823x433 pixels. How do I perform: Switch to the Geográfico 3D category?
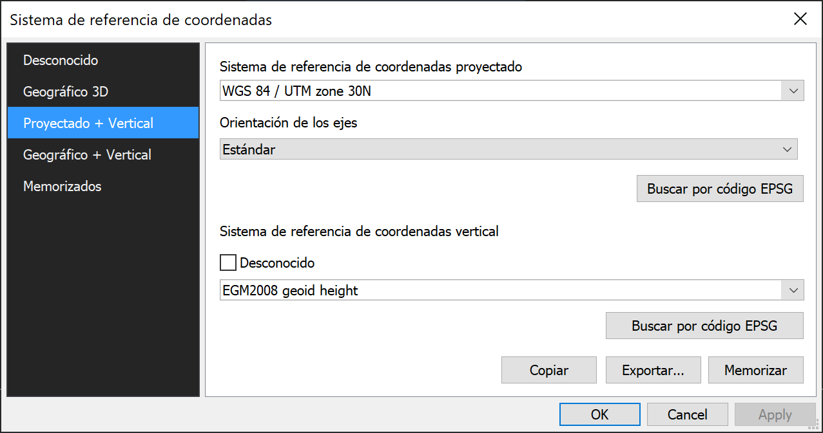tap(66, 92)
